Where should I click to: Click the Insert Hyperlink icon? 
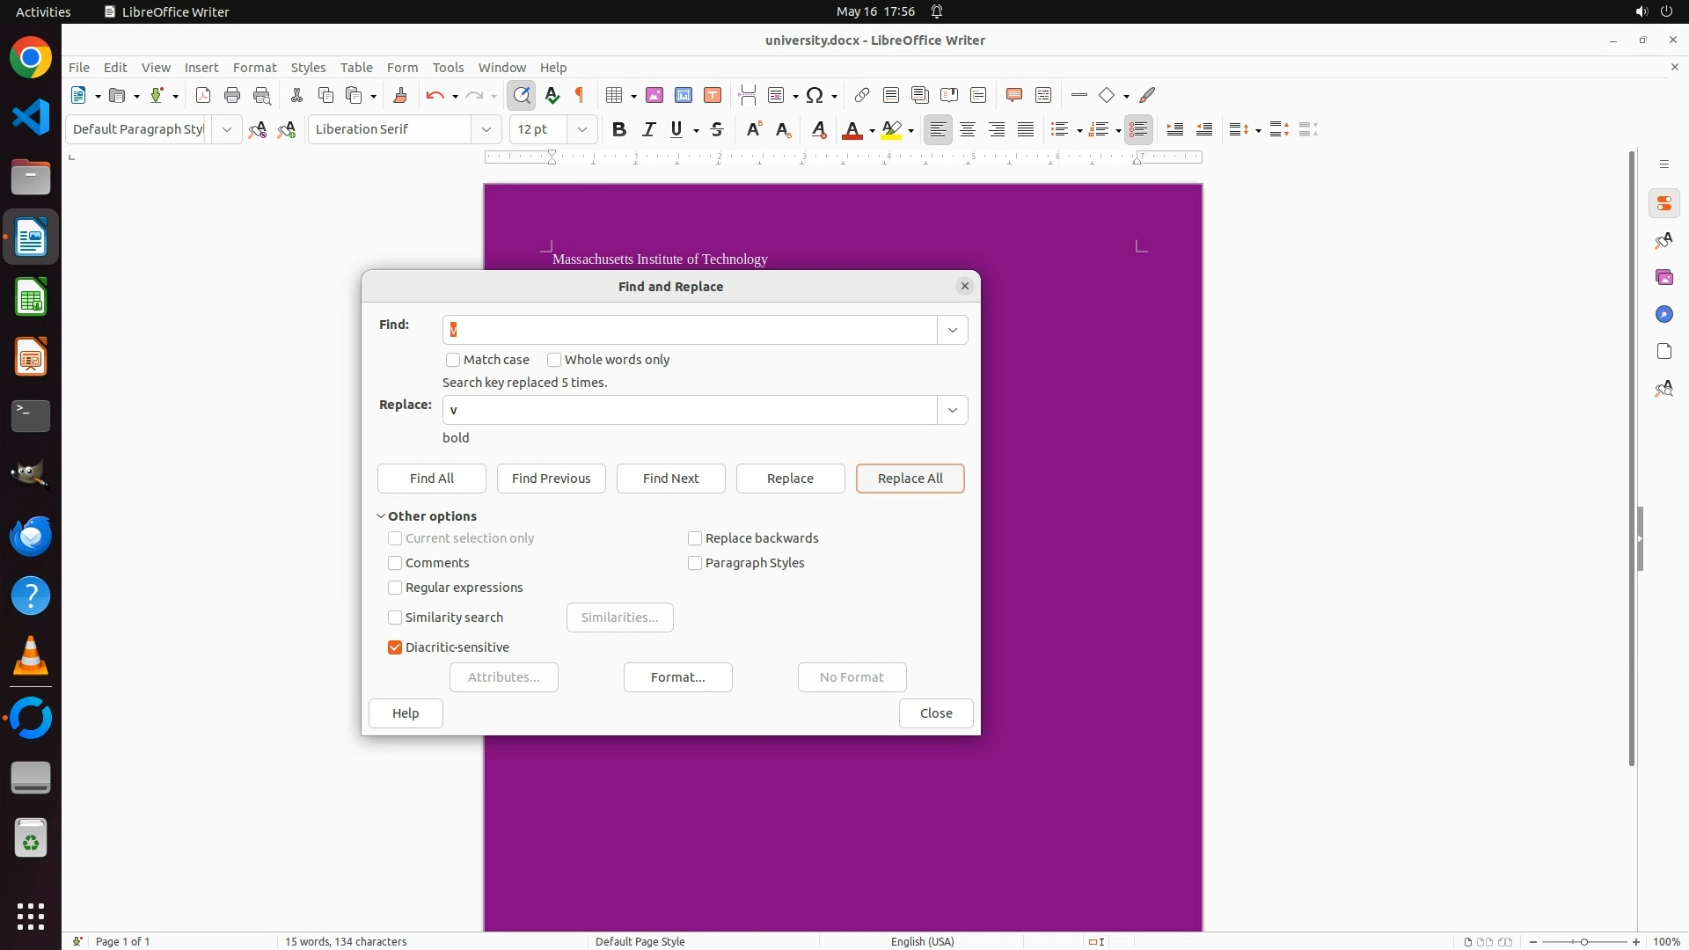pos(862,95)
